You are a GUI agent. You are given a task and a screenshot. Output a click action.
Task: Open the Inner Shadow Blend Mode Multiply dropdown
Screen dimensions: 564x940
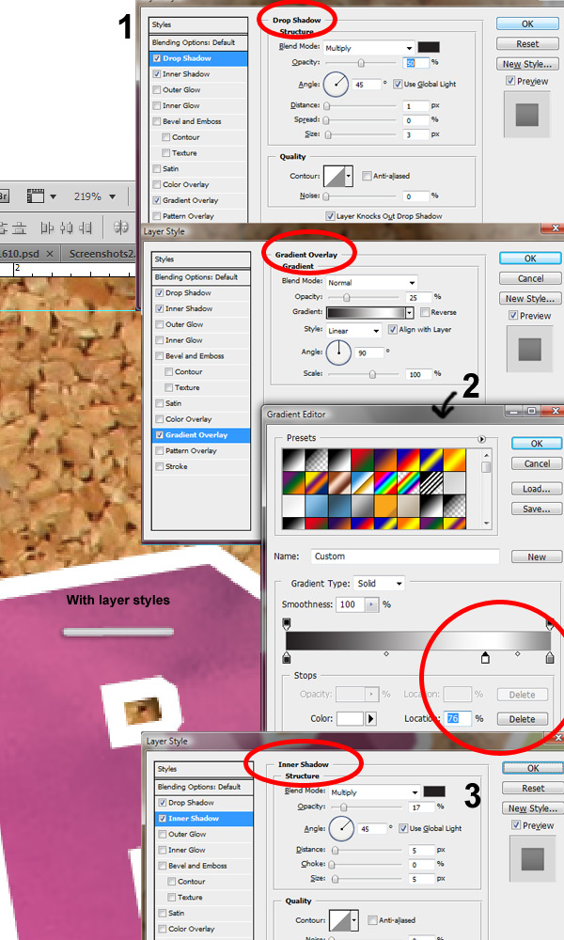coord(374,791)
